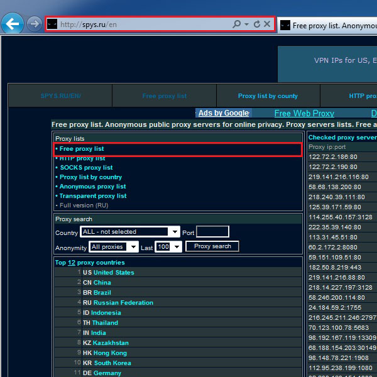This screenshot has width=377, height=377.
Task: Open the Anonymous proxy list link
Action: [92, 187]
